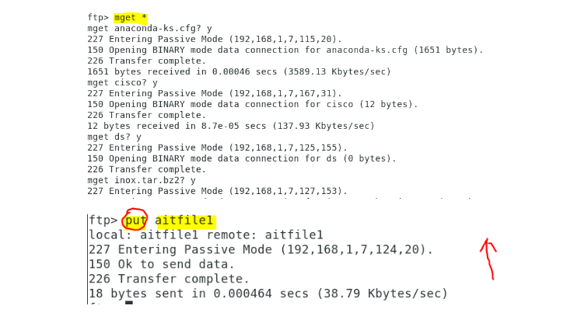Click the red upward arrow annotation

point(488,259)
